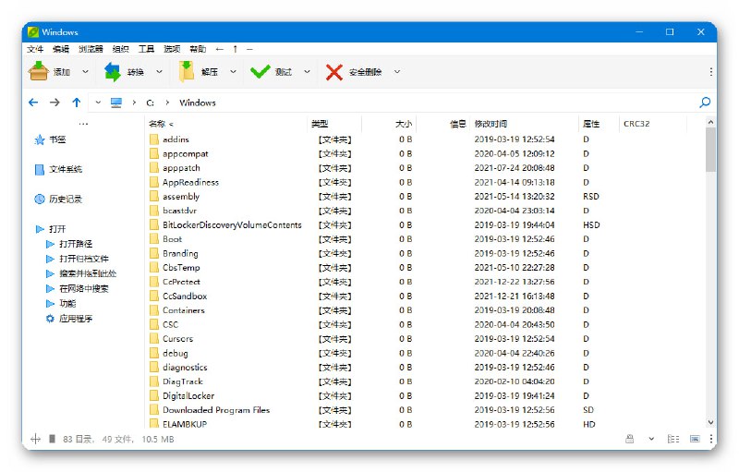This screenshot has height=472, width=739.
Task: Click the Secure delete red X icon
Action: pos(334,72)
